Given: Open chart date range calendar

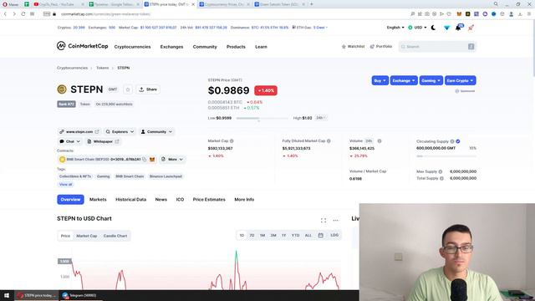Looking at the screenshot, I should tap(321, 235).
